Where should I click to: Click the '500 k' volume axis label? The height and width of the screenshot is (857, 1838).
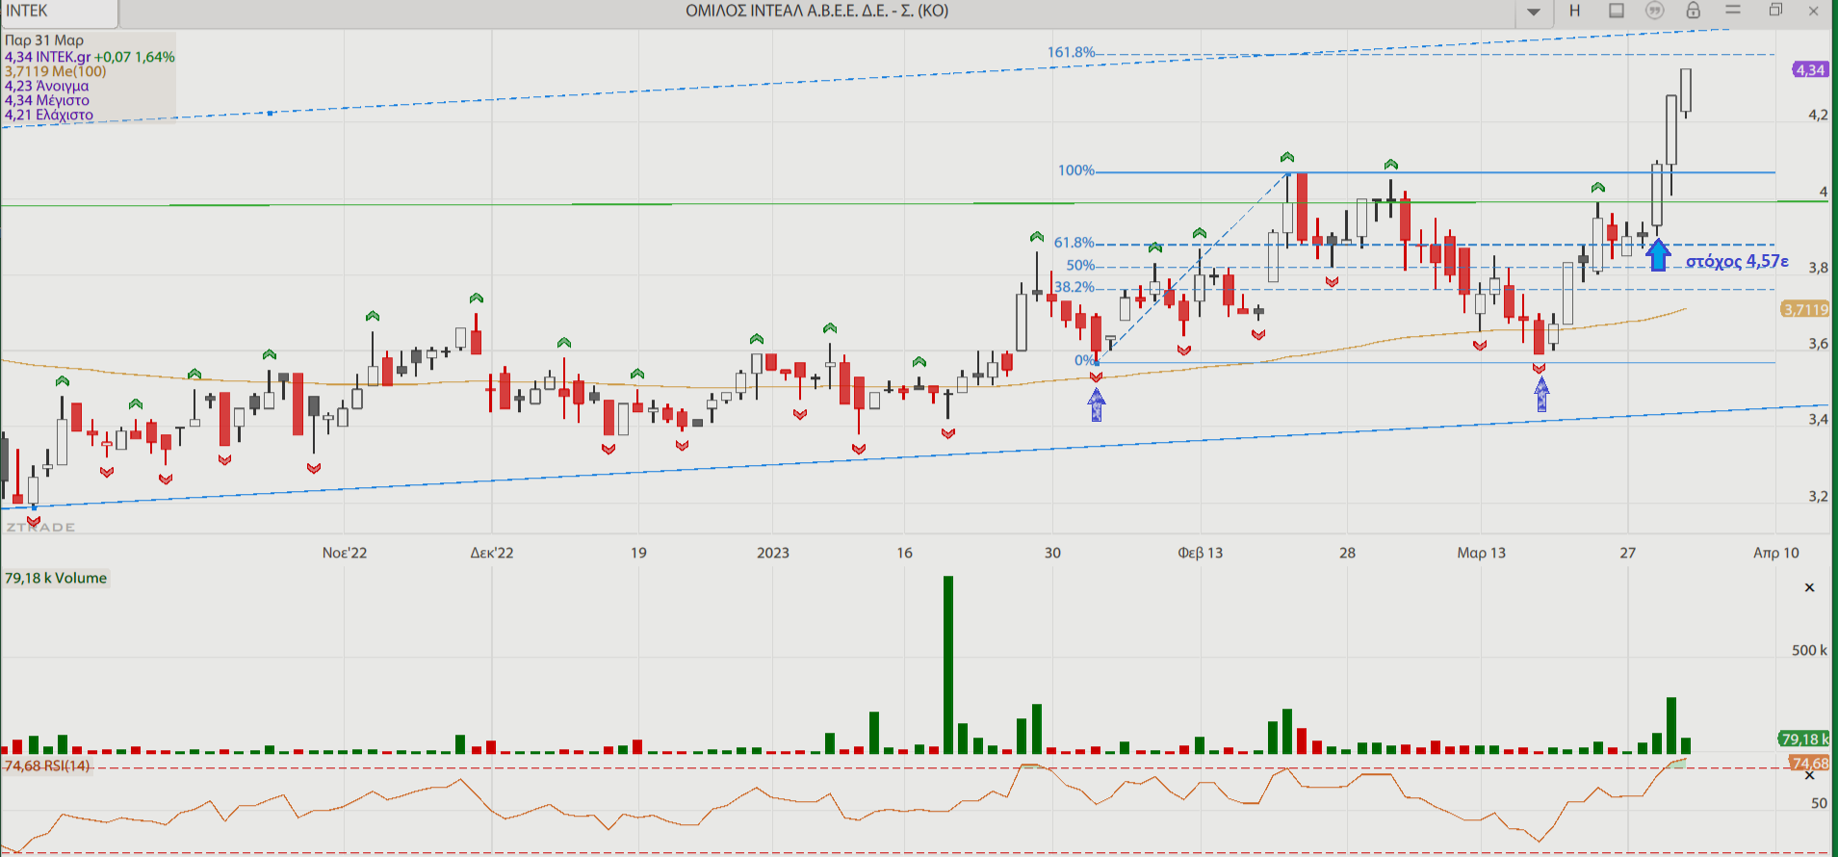click(1809, 650)
